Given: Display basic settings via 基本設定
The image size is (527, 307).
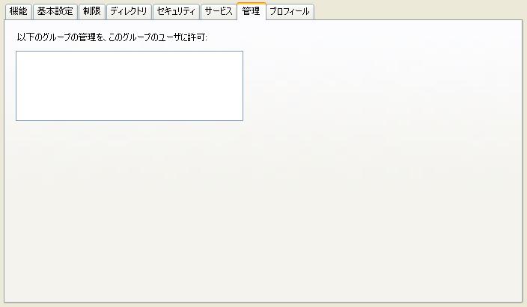Looking at the screenshot, I should [55, 11].
